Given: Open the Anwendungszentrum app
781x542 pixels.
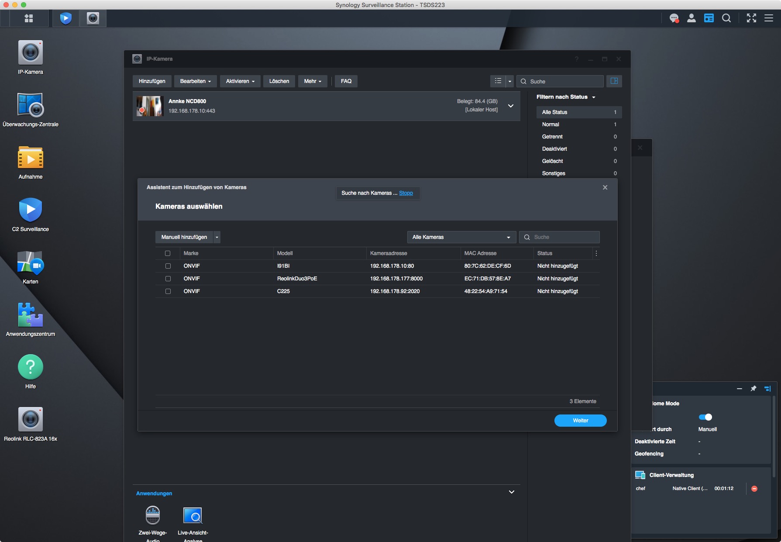Looking at the screenshot, I should pos(31,315).
